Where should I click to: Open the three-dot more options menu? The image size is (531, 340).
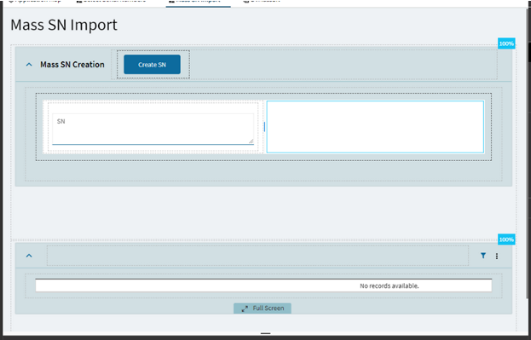[x=497, y=256]
